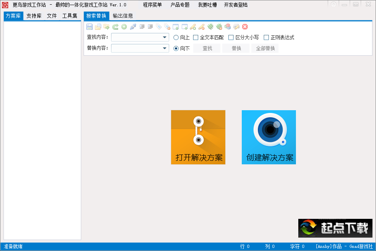Viewport: 376px width, 251px height.
Task: Switch to the 支持库 tab
Action: 34,16
